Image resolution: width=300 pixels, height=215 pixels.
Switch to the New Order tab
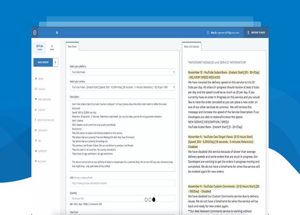click(x=72, y=47)
